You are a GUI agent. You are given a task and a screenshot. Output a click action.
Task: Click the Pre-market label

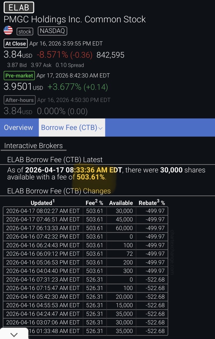tap(19, 75)
